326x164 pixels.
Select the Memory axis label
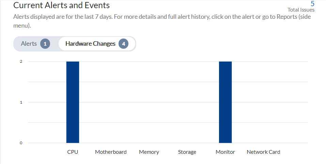[149, 152]
